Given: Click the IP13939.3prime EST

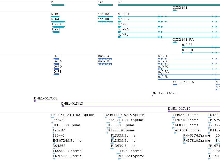Looking at the screenshot, I should tap(112, 138).
